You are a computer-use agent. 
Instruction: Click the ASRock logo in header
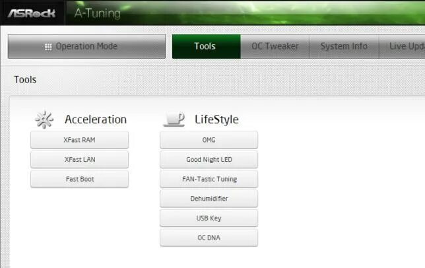tap(32, 13)
